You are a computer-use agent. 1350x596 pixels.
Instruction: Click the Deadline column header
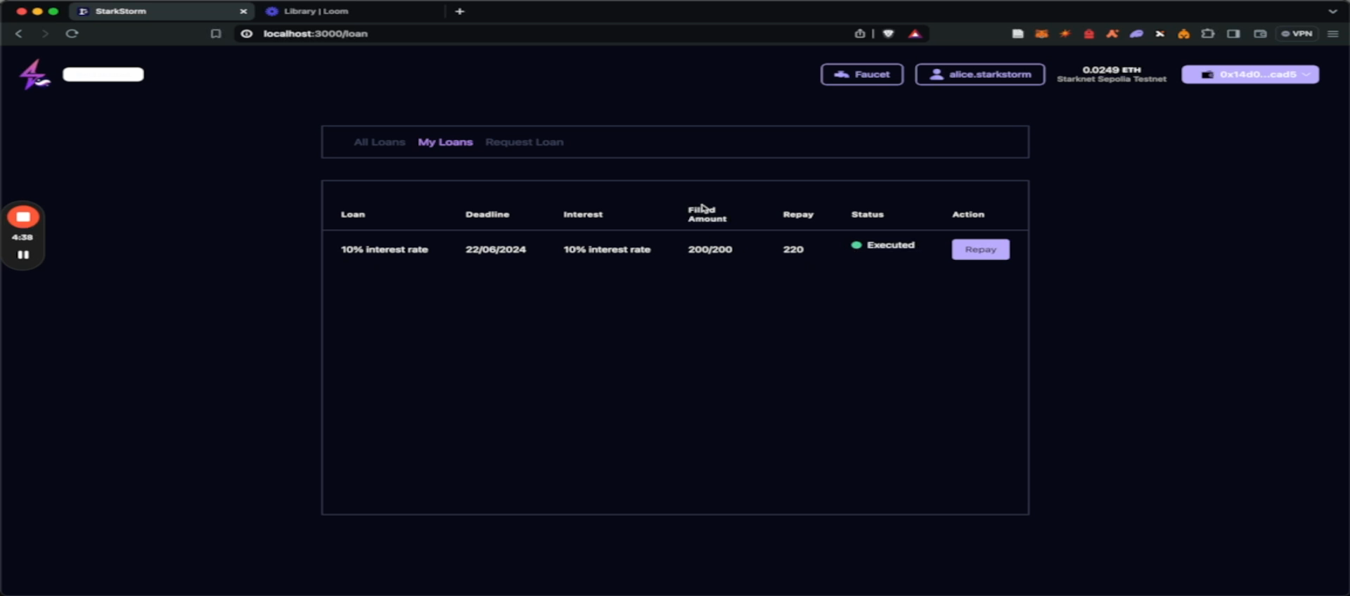pyautogui.click(x=487, y=214)
